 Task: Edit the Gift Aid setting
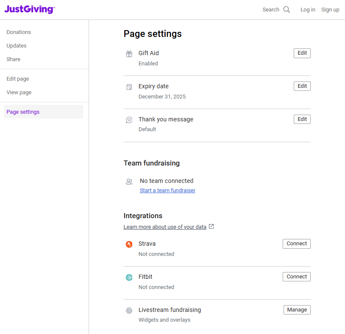click(x=302, y=53)
